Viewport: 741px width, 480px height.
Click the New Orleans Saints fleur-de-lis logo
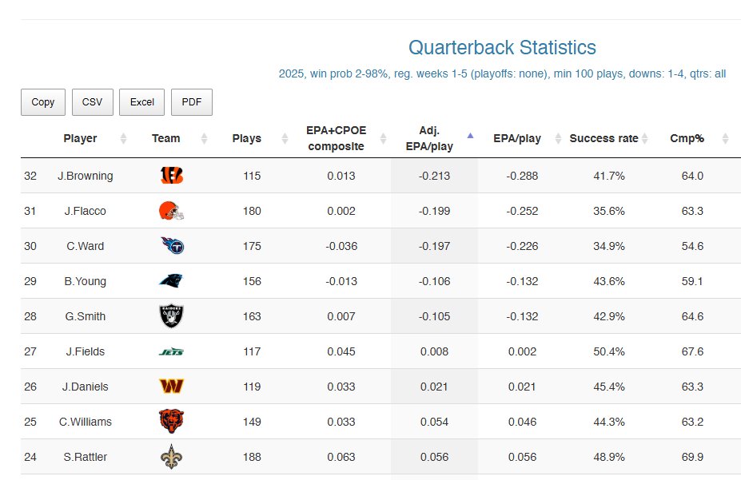pyautogui.click(x=171, y=457)
